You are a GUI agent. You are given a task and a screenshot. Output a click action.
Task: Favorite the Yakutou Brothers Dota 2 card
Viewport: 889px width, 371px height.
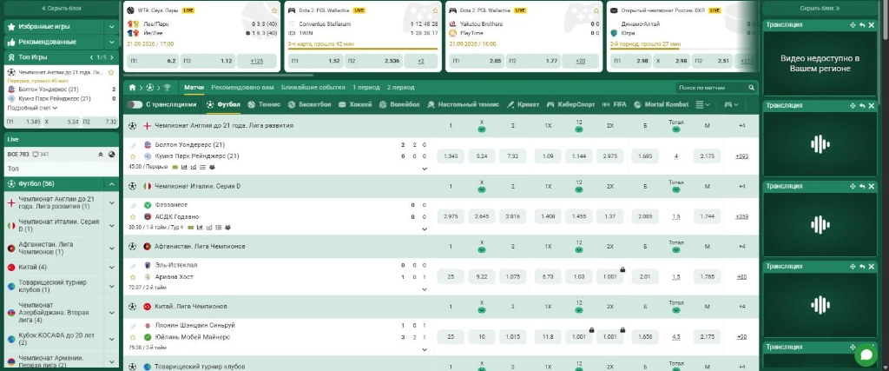pos(596,10)
